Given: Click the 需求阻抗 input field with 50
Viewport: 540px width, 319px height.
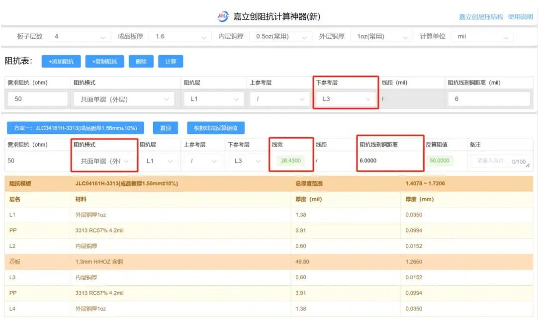Looking at the screenshot, I should point(37,99).
